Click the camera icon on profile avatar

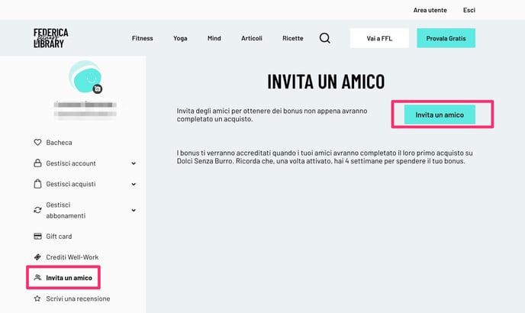(x=98, y=89)
